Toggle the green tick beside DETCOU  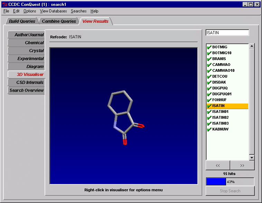point(209,76)
